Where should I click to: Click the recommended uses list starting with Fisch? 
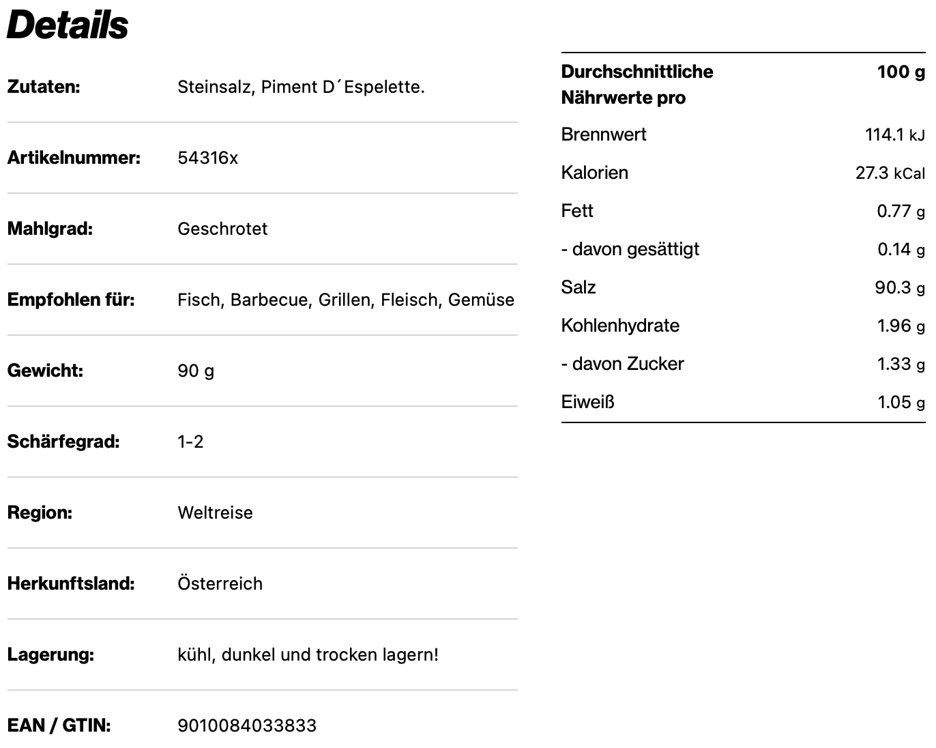[345, 300]
